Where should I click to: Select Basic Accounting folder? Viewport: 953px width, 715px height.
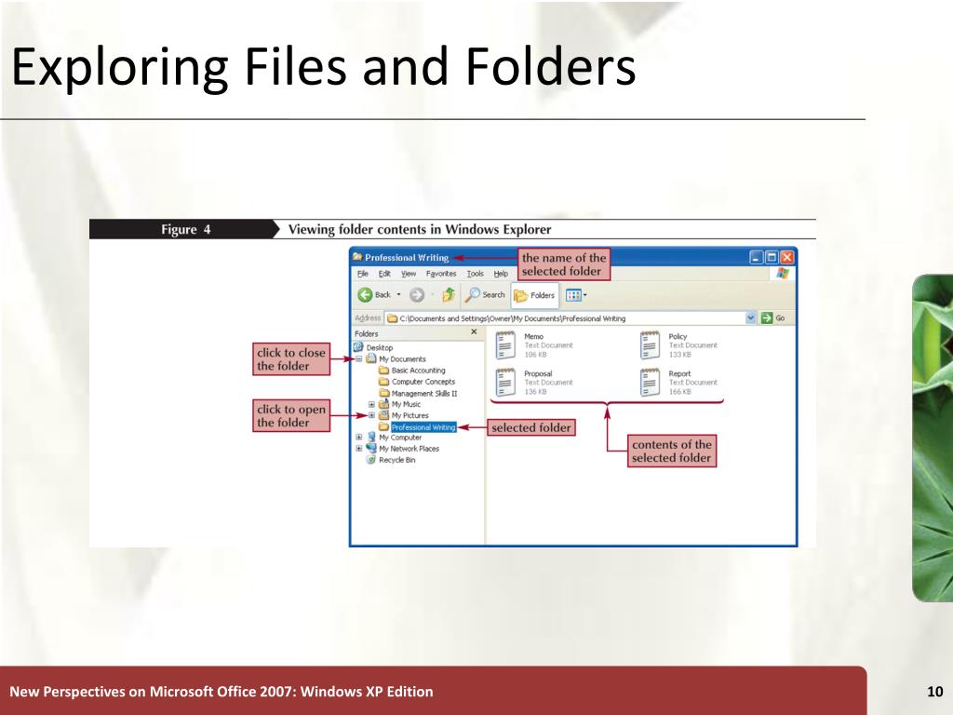418,371
